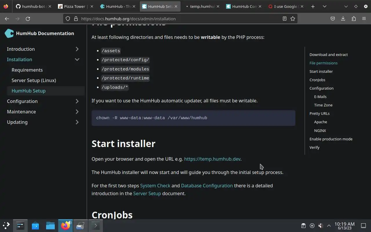The width and height of the screenshot is (371, 232).
Task: Expand the Updating sidebar section chevron
Action: 77,122
